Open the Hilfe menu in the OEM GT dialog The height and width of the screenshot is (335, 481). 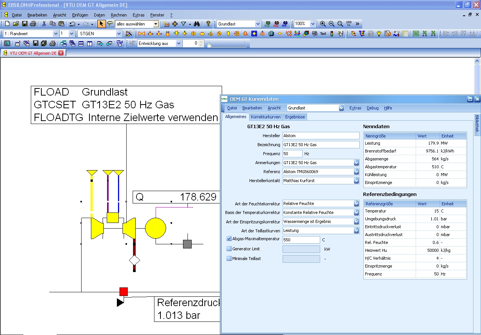(388, 108)
